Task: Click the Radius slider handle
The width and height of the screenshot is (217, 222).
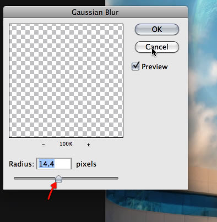Action: point(59,179)
